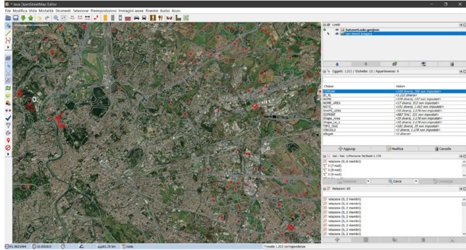Toggle visibility of Esri World Imagery layer
The image size is (466, 250).
click(x=337, y=34)
